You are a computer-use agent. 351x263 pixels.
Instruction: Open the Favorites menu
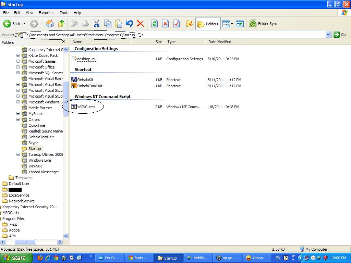[x=47, y=13]
